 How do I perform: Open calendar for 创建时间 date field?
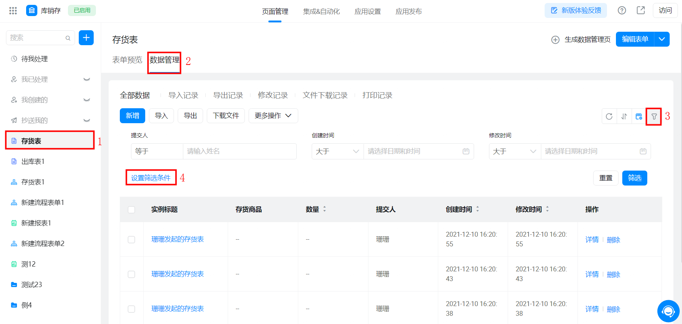(x=466, y=151)
